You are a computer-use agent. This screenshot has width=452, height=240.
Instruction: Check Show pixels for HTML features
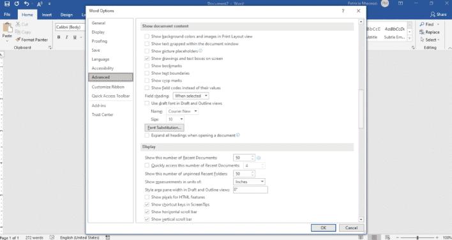pyautogui.click(x=147, y=197)
